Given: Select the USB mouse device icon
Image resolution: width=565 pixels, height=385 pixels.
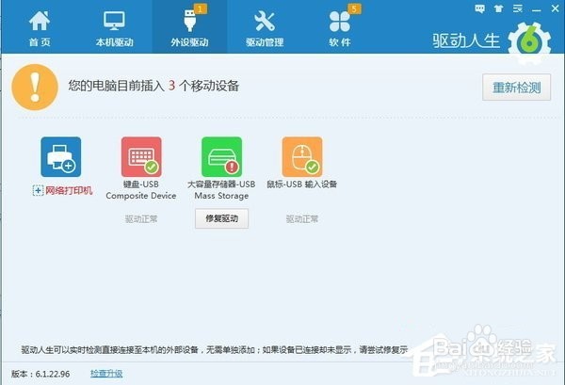Looking at the screenshot, I should (302, 156).
